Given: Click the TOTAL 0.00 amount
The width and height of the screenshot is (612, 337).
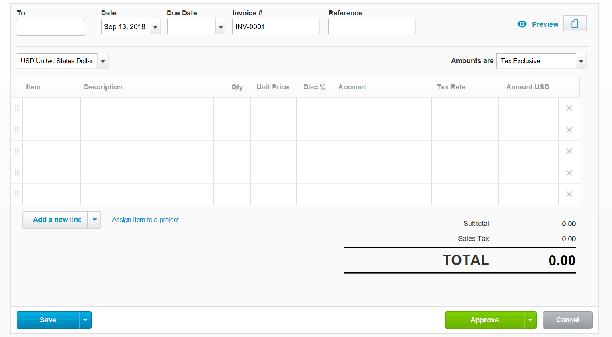Looking at the screenshot, I should [562, 260].
